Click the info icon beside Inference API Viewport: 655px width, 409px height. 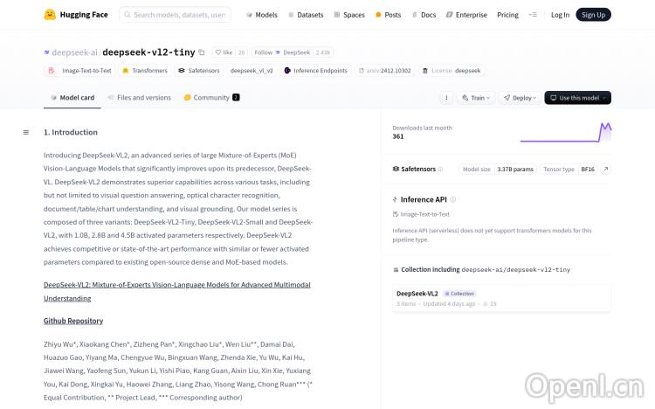[x=452, y=199]
